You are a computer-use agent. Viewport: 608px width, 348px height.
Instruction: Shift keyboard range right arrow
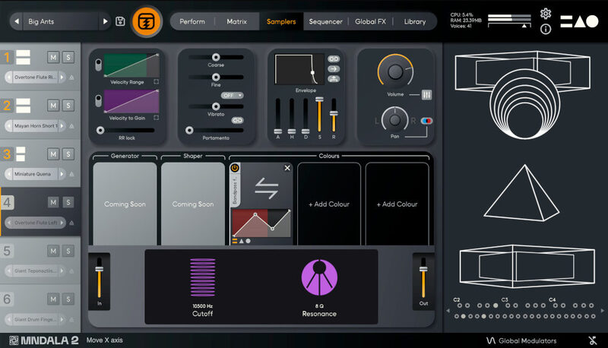pos(602,311)
